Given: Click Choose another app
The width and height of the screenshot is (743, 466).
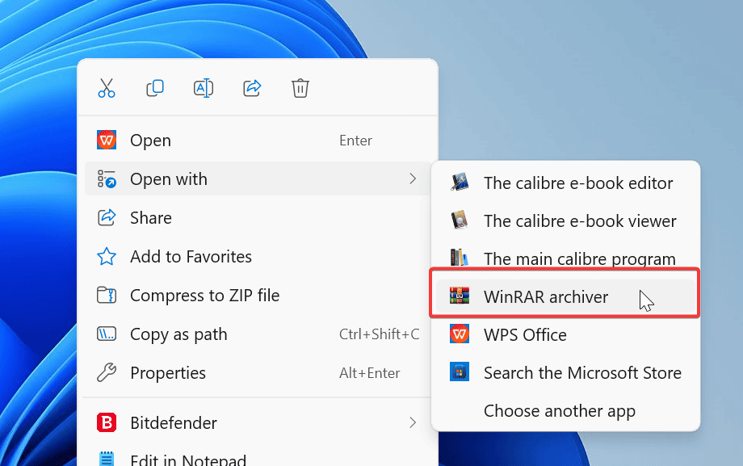Looking at the screenshot, I should 565,410.
